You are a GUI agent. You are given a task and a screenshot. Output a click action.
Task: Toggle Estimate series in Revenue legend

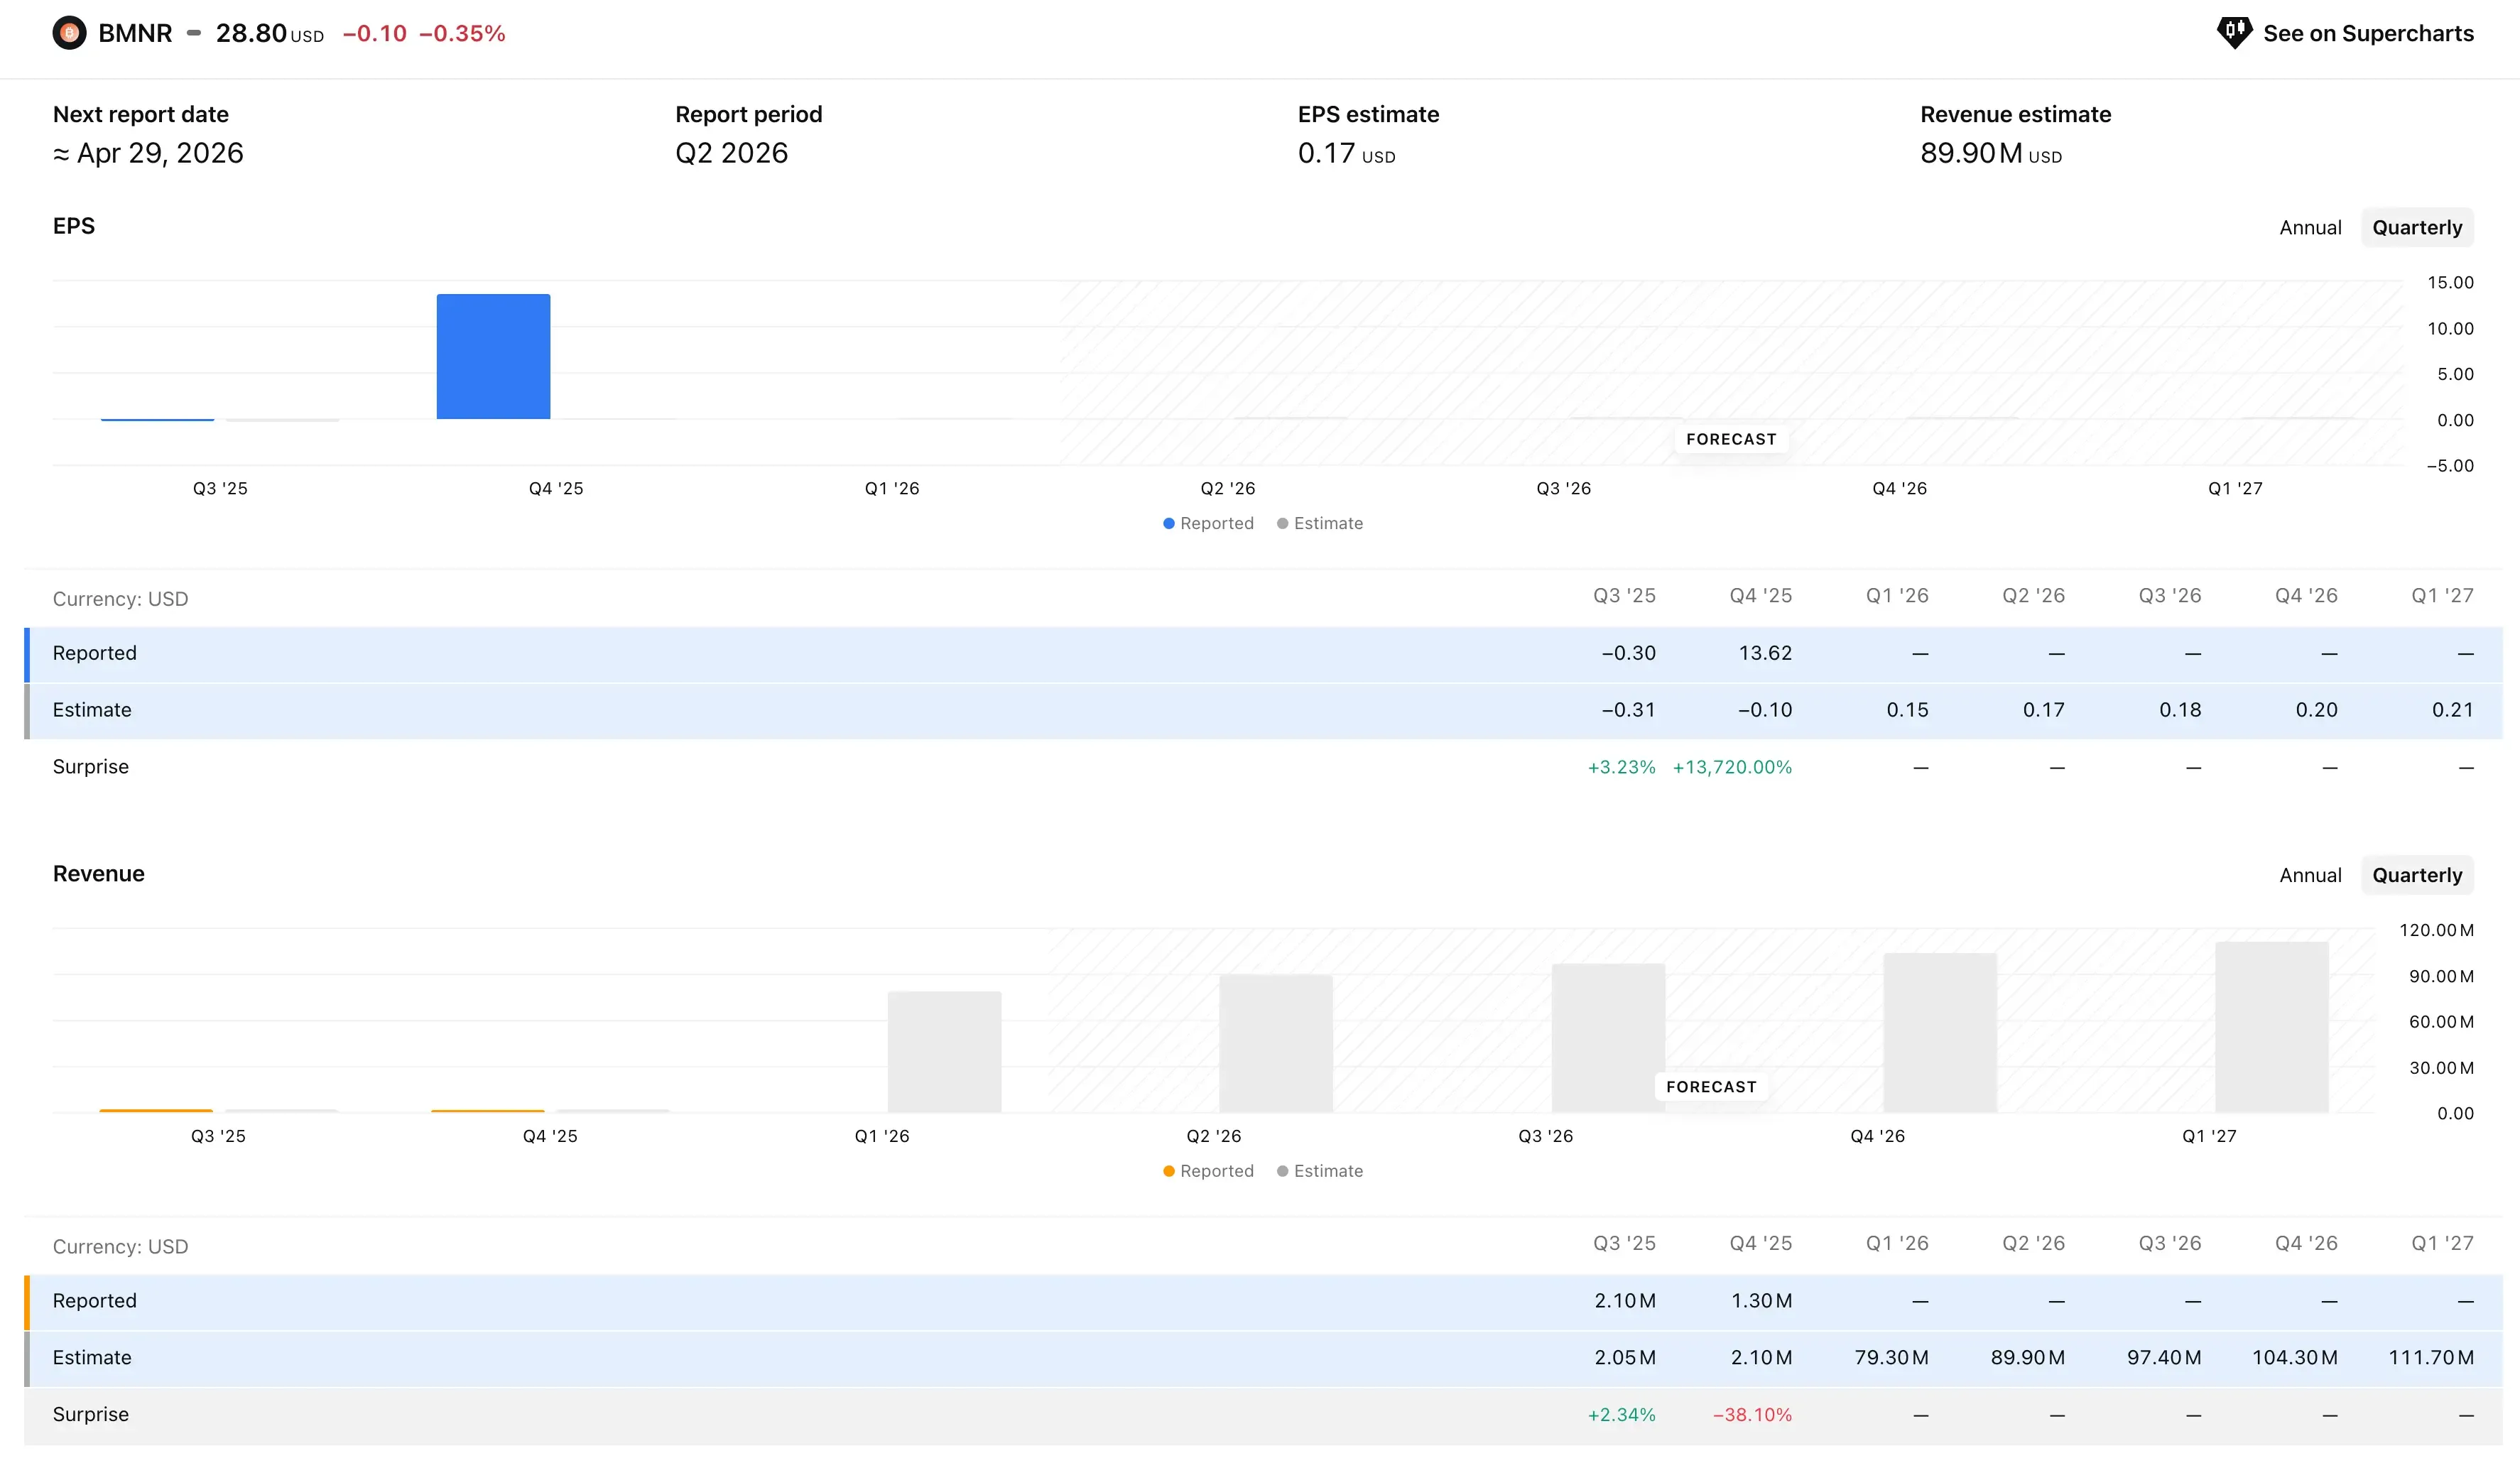click(x=1319, y=1171)
